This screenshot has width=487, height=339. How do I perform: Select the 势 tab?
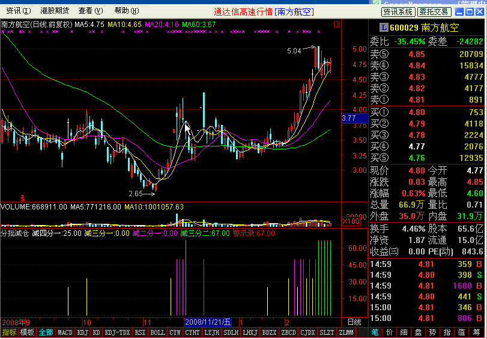432,332
